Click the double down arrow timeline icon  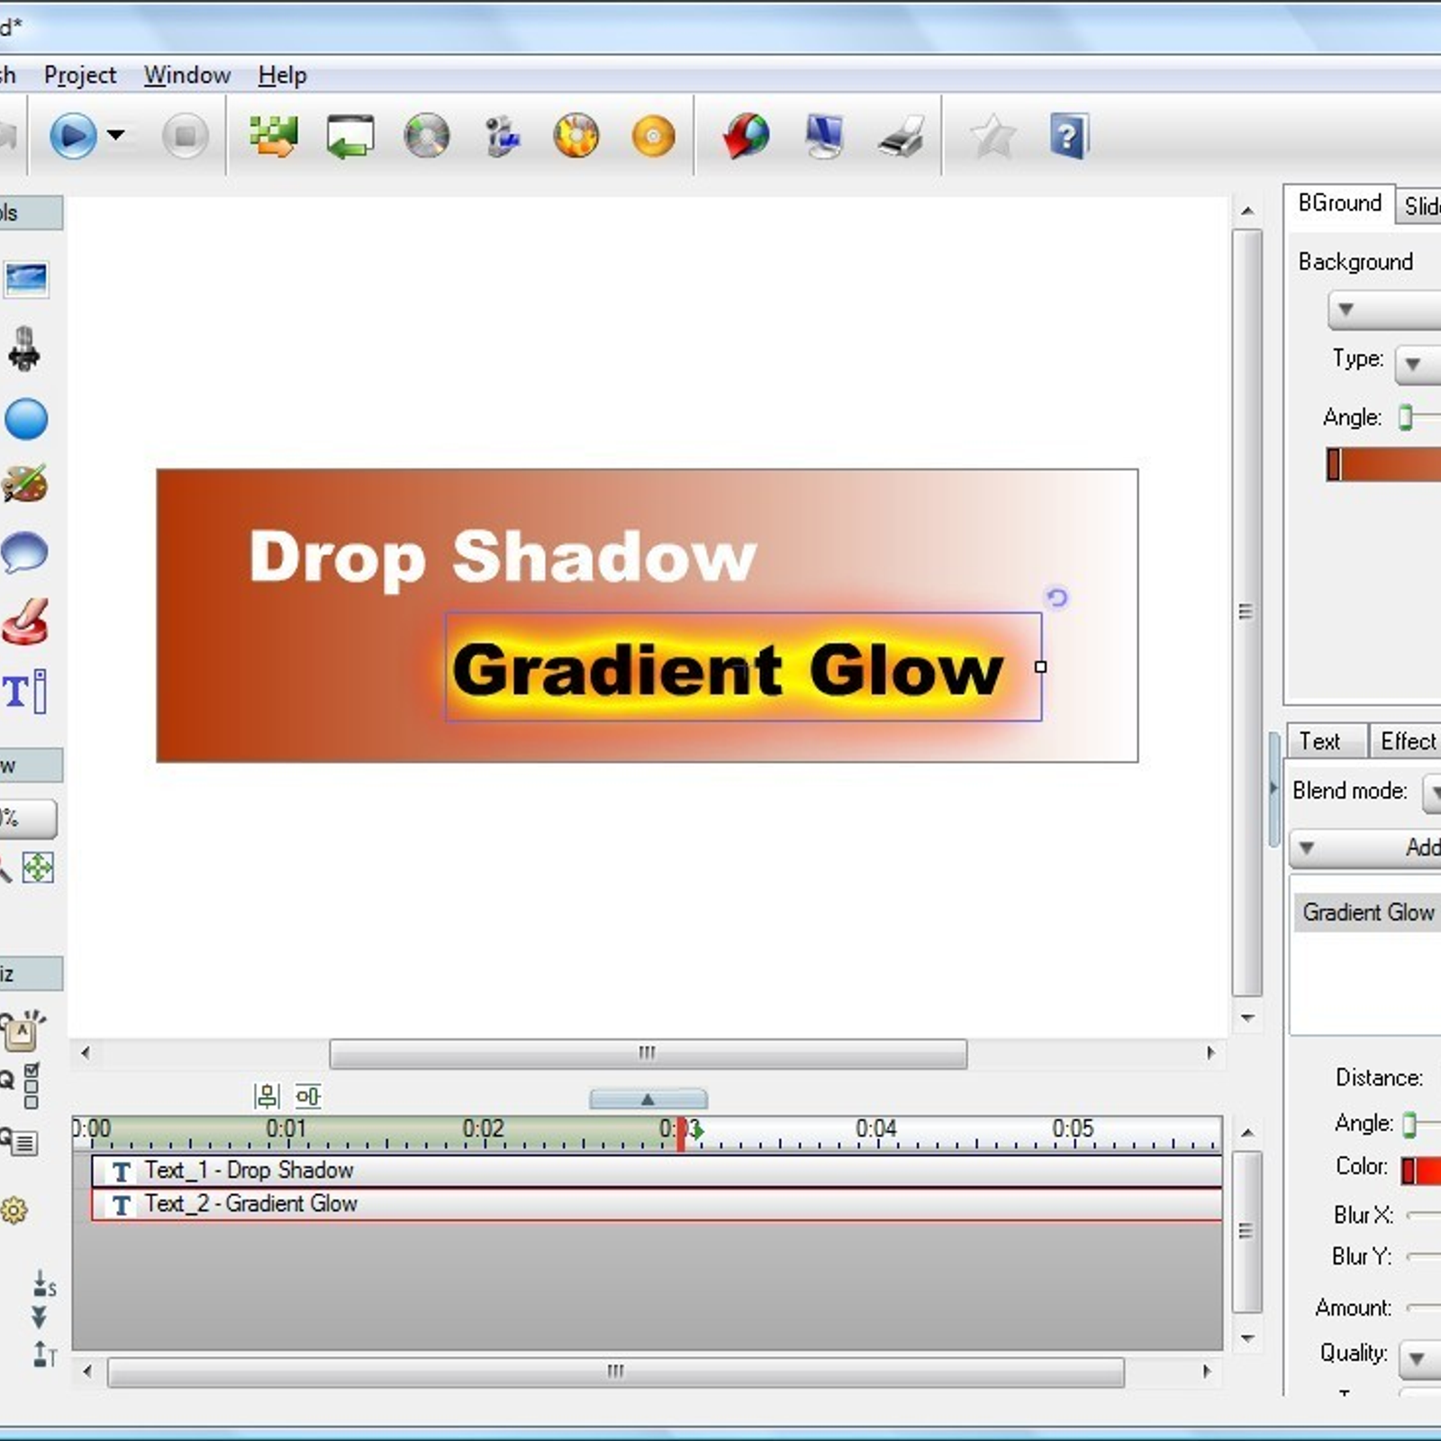[39, 1318]
